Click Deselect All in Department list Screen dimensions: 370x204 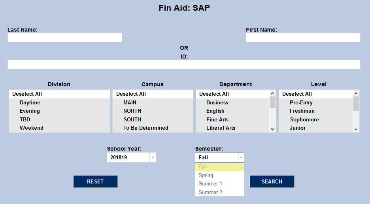click(x=233, y=94)
